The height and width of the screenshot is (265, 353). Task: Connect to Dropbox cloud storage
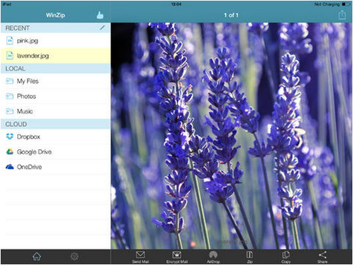[x=28, y=137]
